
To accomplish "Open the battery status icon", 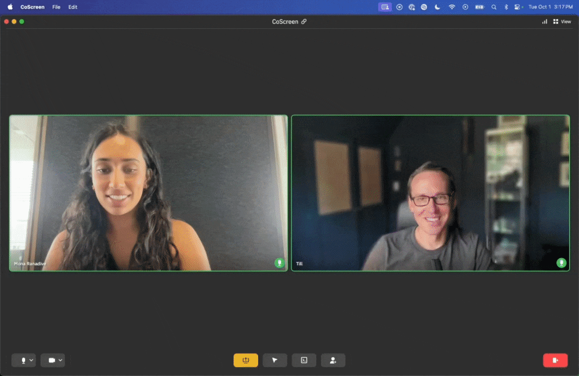I will pos(479,7).
